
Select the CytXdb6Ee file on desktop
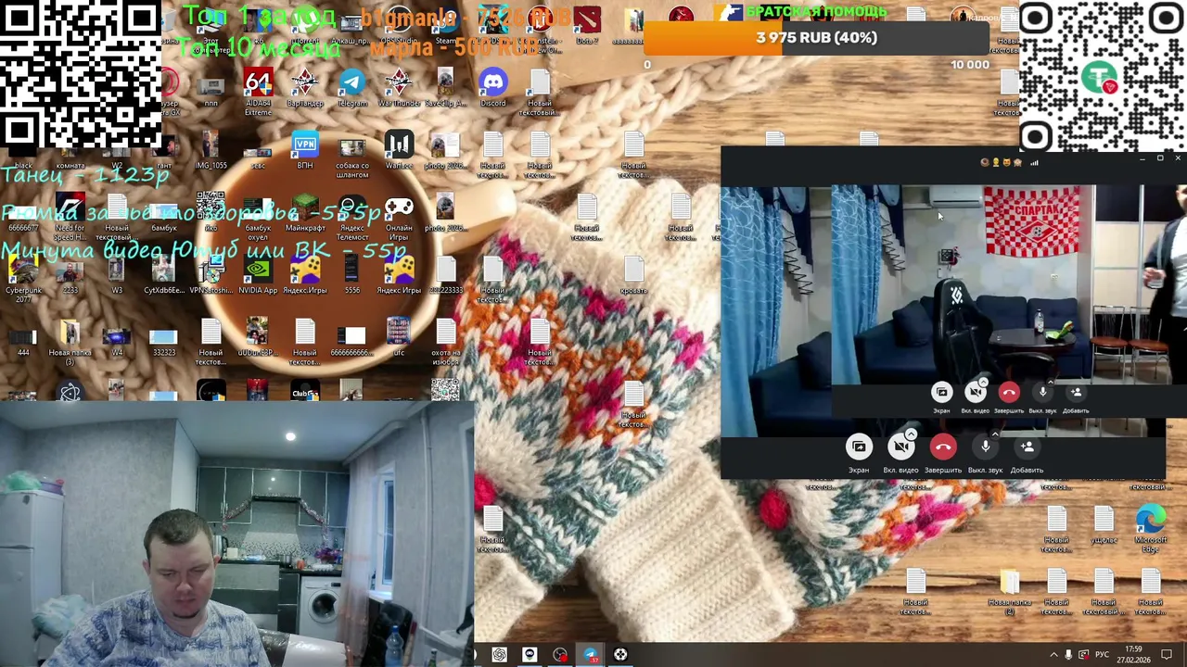coord(163,275)
